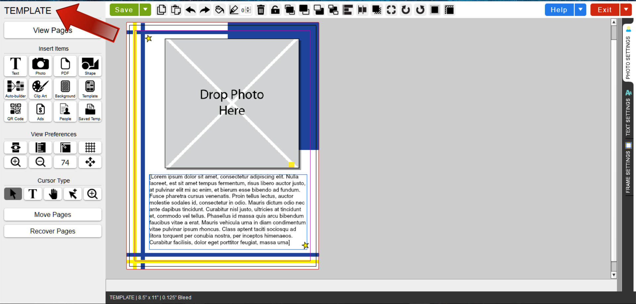Click the paint bucket fill icon
636x304 pixels.
(219, 10)
